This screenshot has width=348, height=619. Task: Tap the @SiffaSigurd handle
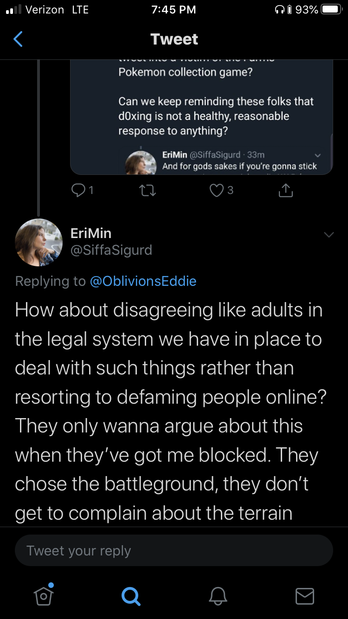tap(111, 250)
